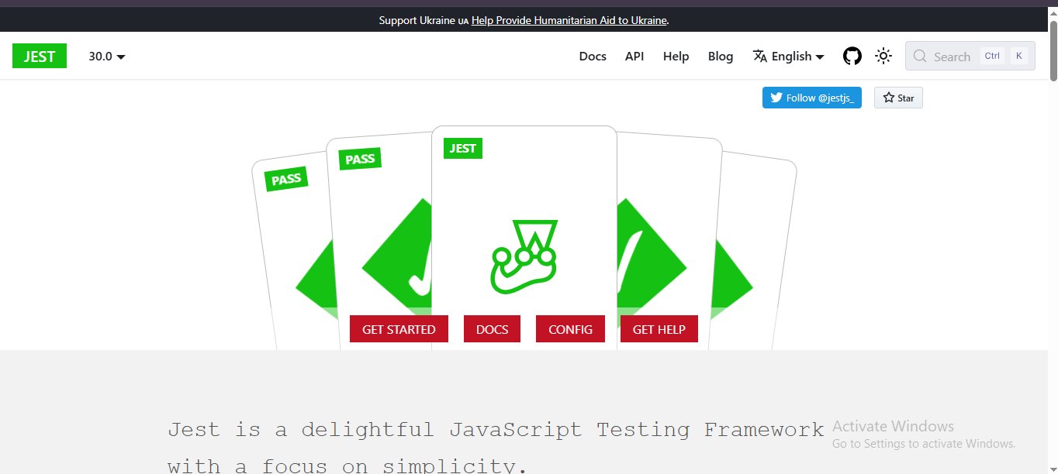The width and height of the screenshot is (1058, 474).
Task: Click the language translate icon
Action: tap(760, 56)
